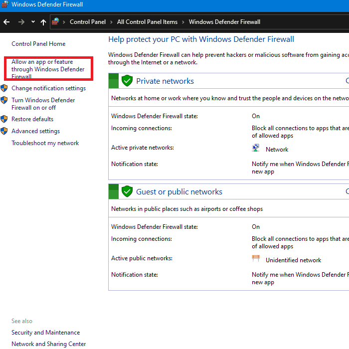Open Troubleshoot my network link
The image size is (349, 349).
coord(45,143)
